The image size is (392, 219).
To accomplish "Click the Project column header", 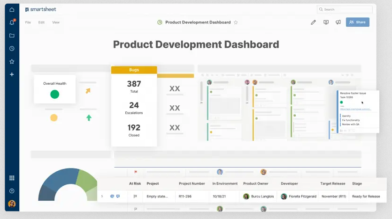I will pos(153,183).
